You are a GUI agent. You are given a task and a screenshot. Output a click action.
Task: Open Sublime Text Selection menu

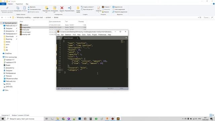point(68,35)
